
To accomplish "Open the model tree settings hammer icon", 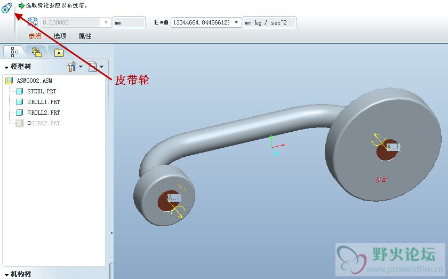I will pyautogui.click(x=71, y=67).
